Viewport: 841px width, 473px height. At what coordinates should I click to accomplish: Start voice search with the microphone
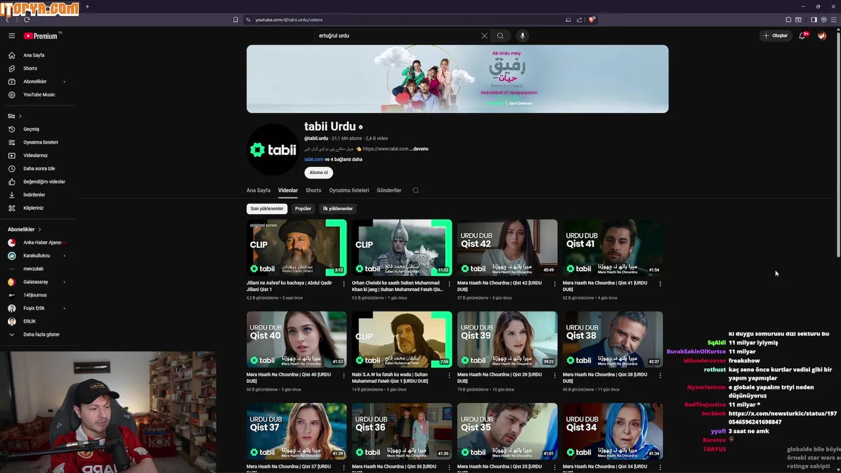pyautogui.click(x=522, y=36)
